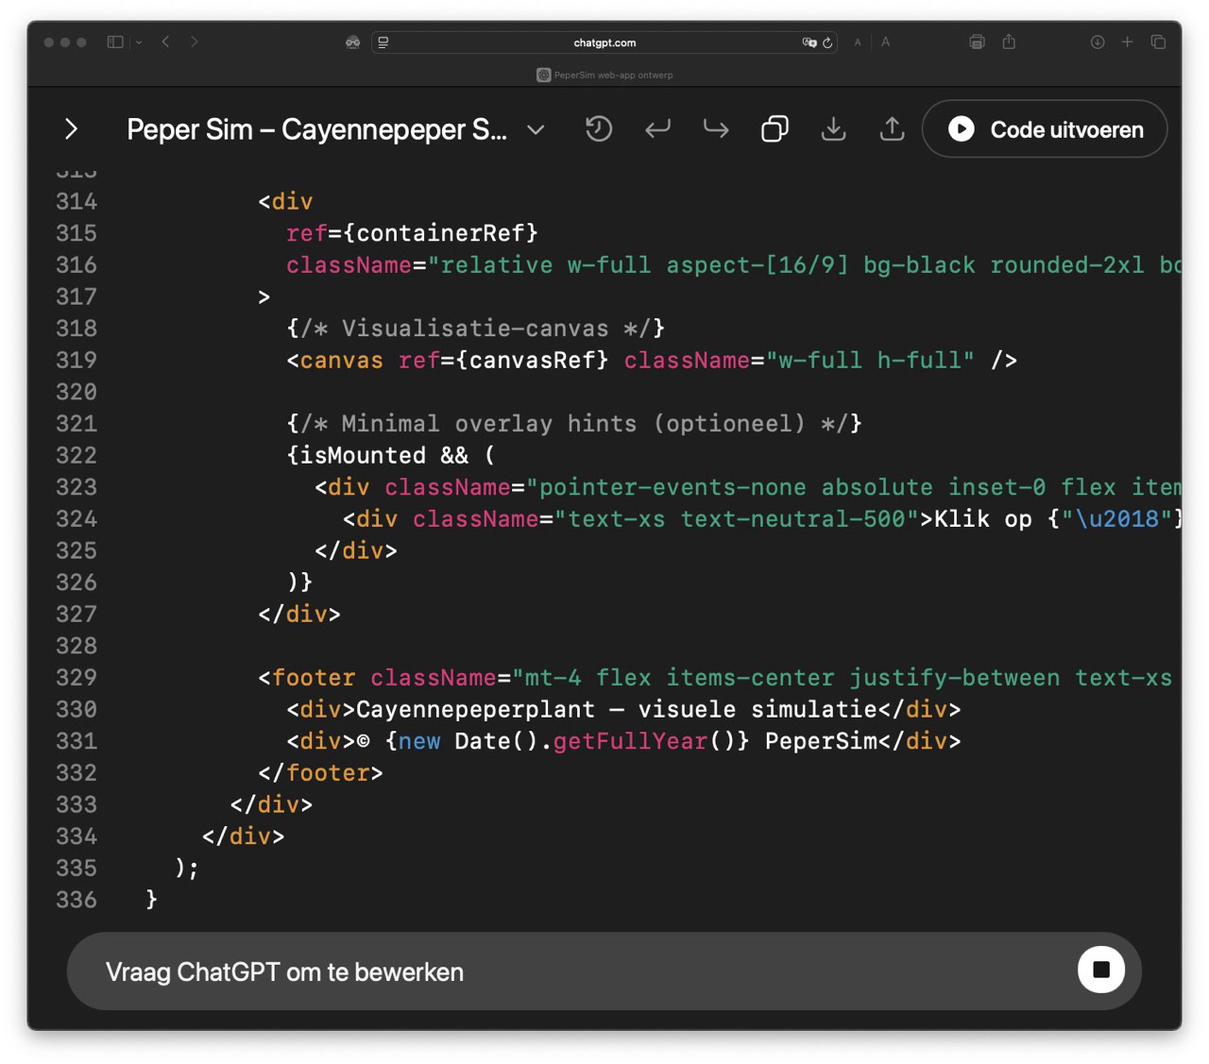This screenshot has width=1209, height=1064.
Task: Go back in Safari
Action: (166, 42)
